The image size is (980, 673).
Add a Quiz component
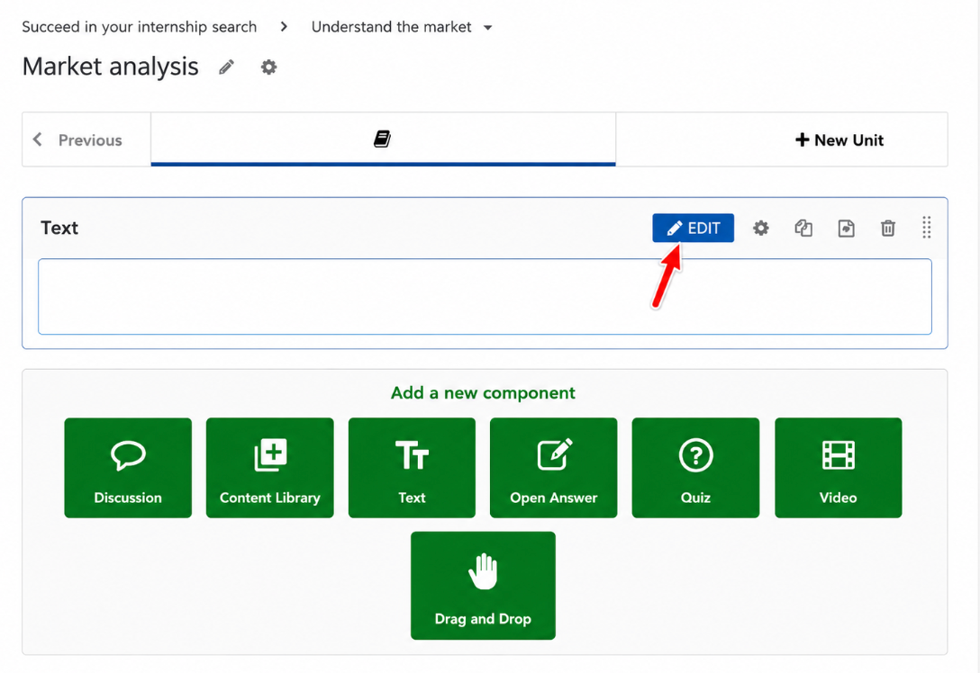695,468
